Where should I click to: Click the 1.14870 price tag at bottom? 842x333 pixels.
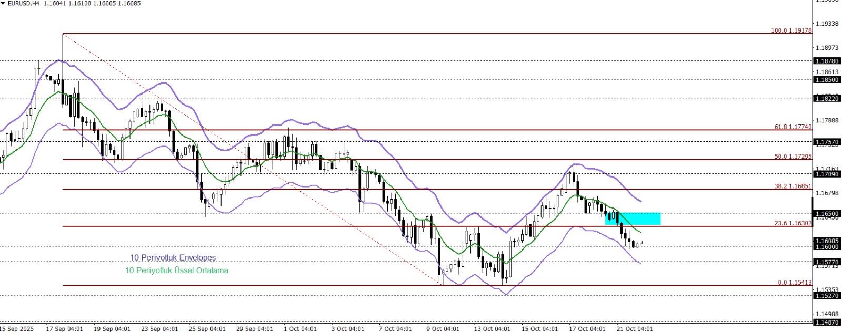click(827, 322)
